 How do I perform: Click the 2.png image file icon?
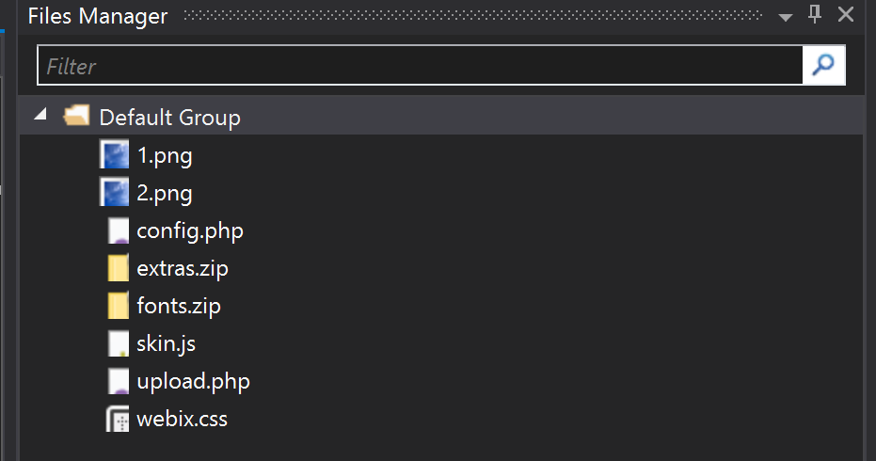(115, 192)
